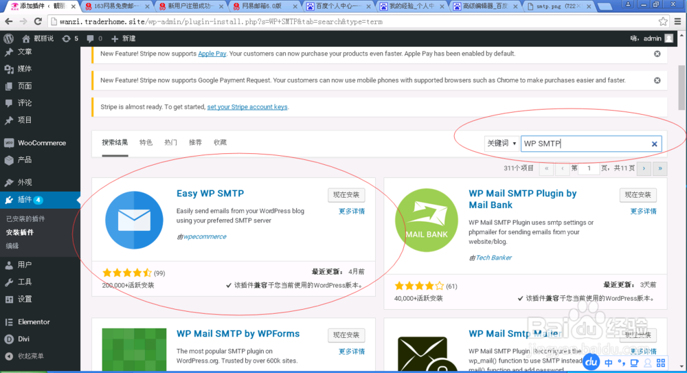
Task: Open set your Stripe account keys link
Action: pyautogui.click(x=247, y=107)
